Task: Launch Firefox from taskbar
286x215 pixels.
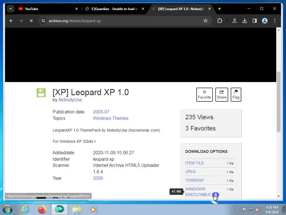Action: 42,209
